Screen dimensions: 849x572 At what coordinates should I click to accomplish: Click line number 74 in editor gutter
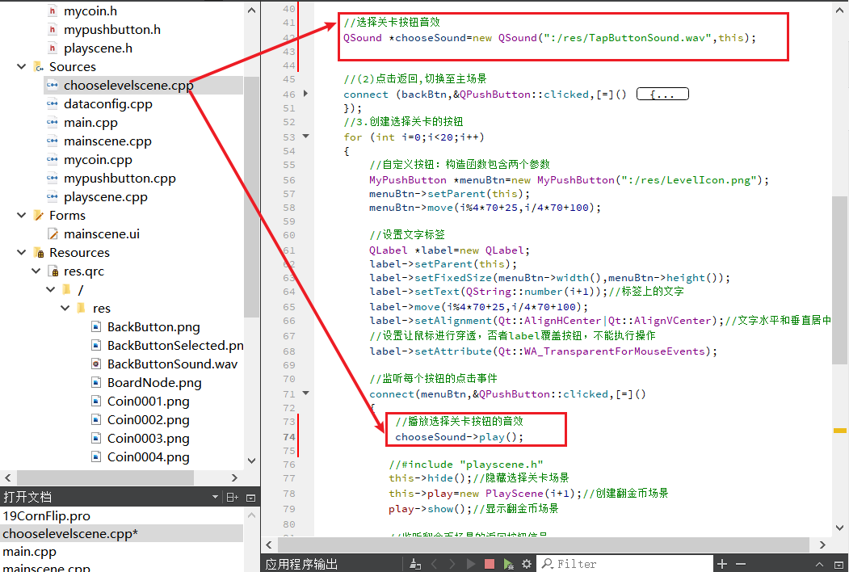tap(288, 436)
